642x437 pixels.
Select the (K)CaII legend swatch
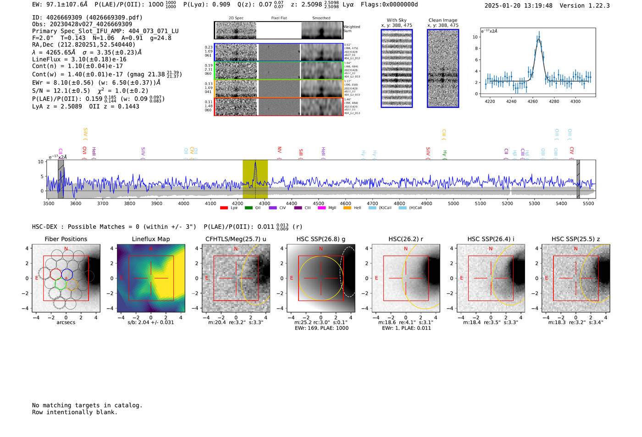click(x=372, y=208)
